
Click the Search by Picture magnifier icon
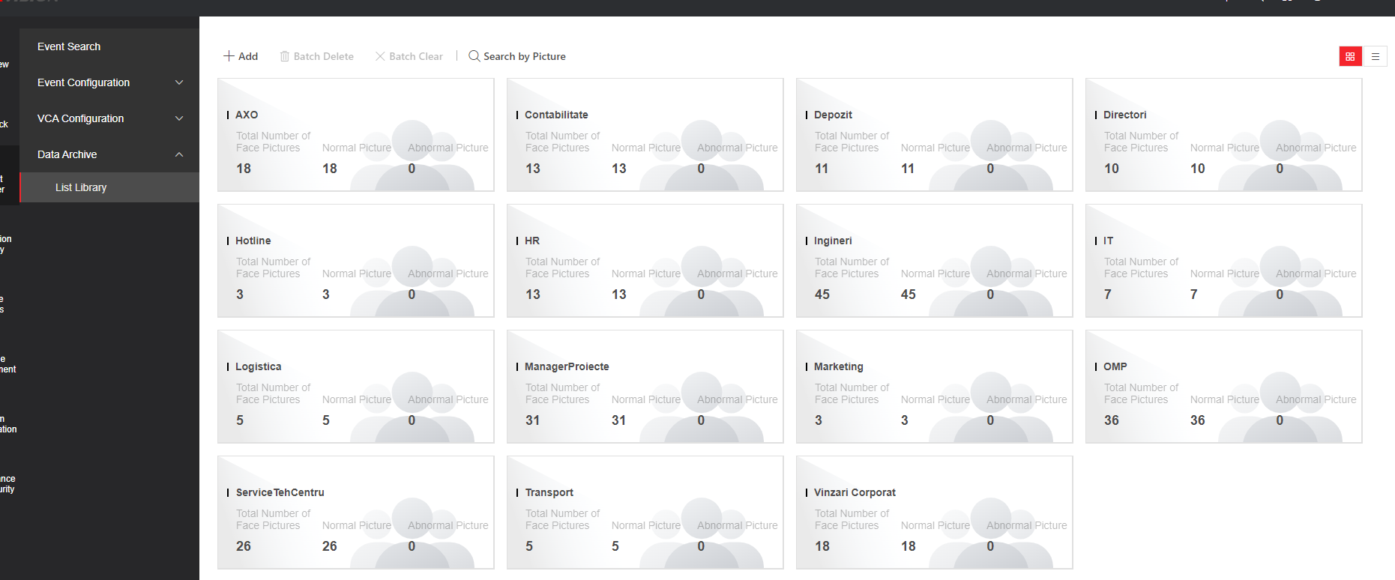[x=474, y=56]
